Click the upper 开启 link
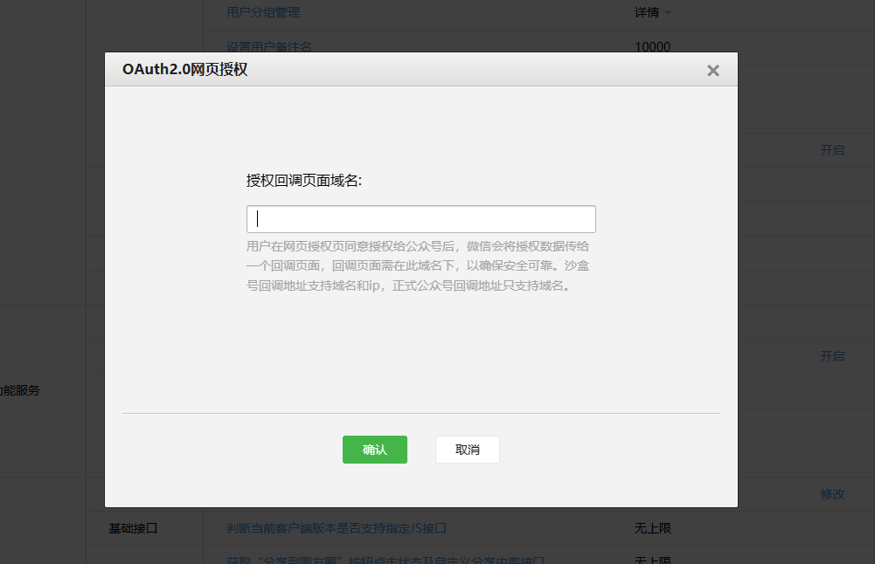 (831, 150)
